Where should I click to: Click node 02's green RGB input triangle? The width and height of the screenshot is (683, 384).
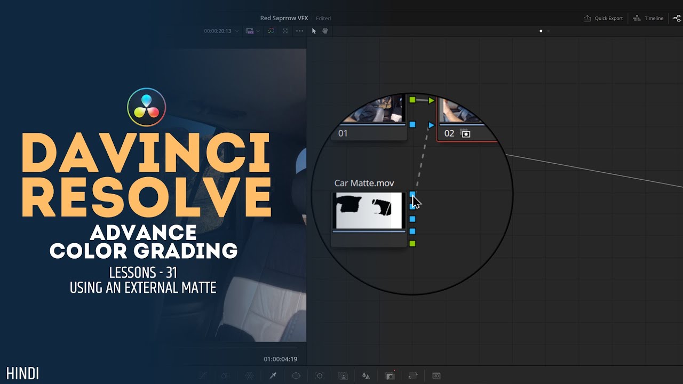(431, 100)
